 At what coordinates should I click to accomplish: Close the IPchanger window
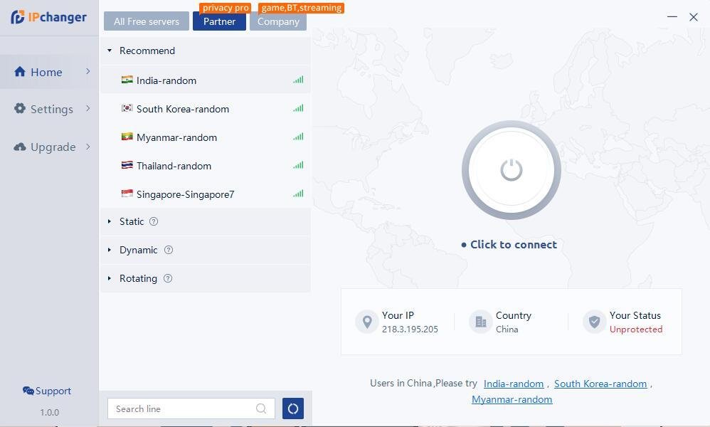693,17
